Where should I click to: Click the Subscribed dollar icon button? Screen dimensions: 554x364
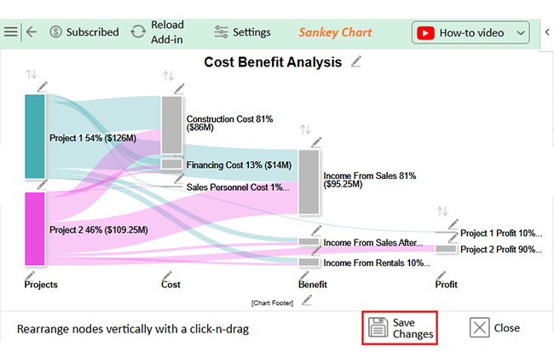pos(84,32)
